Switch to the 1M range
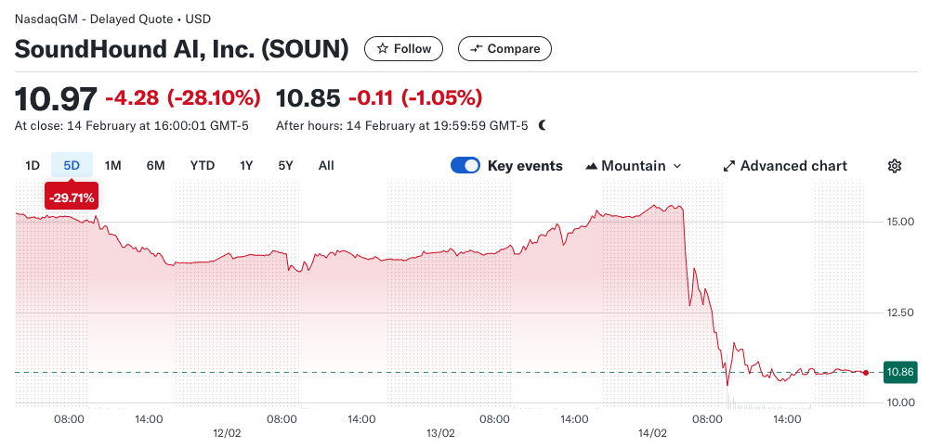Screen dimensions: 930x447 pos(112,166)
